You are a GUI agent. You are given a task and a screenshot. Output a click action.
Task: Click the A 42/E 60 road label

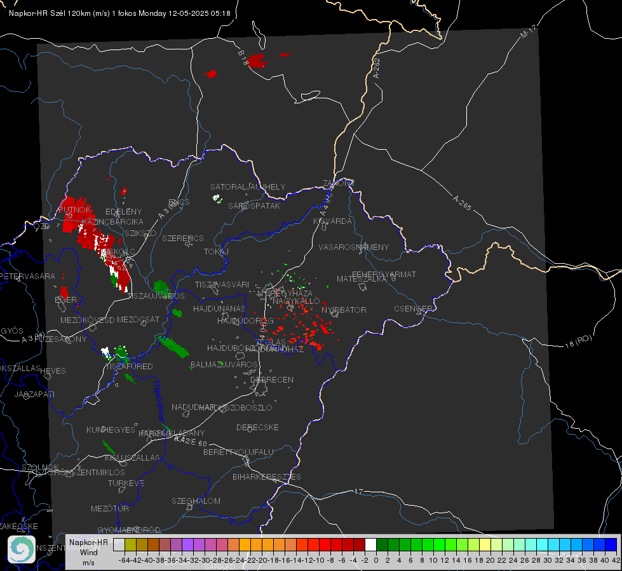[x=191, y=441]
